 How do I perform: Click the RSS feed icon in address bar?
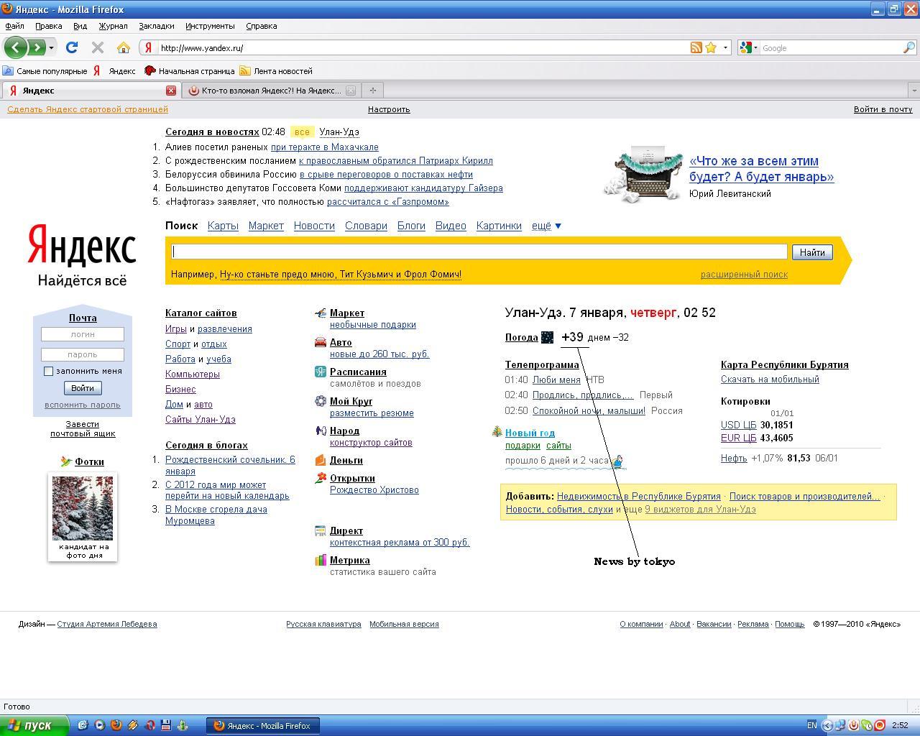696,48
